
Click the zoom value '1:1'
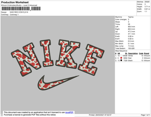pos(146,12)
